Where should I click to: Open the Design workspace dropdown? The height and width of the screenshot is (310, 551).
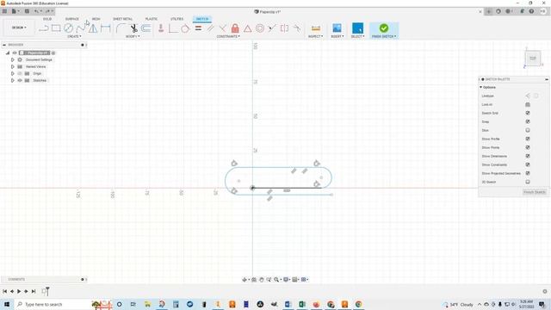[x=19, y=28]
